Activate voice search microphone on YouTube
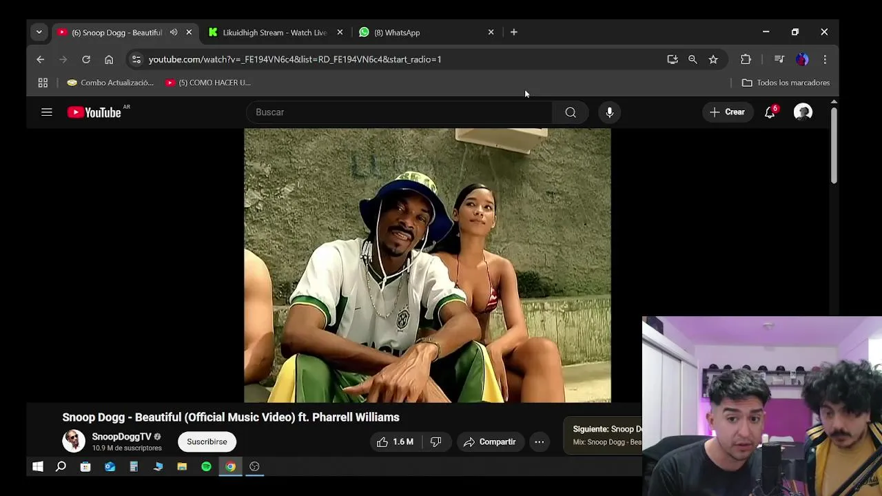 click(610, 112)
